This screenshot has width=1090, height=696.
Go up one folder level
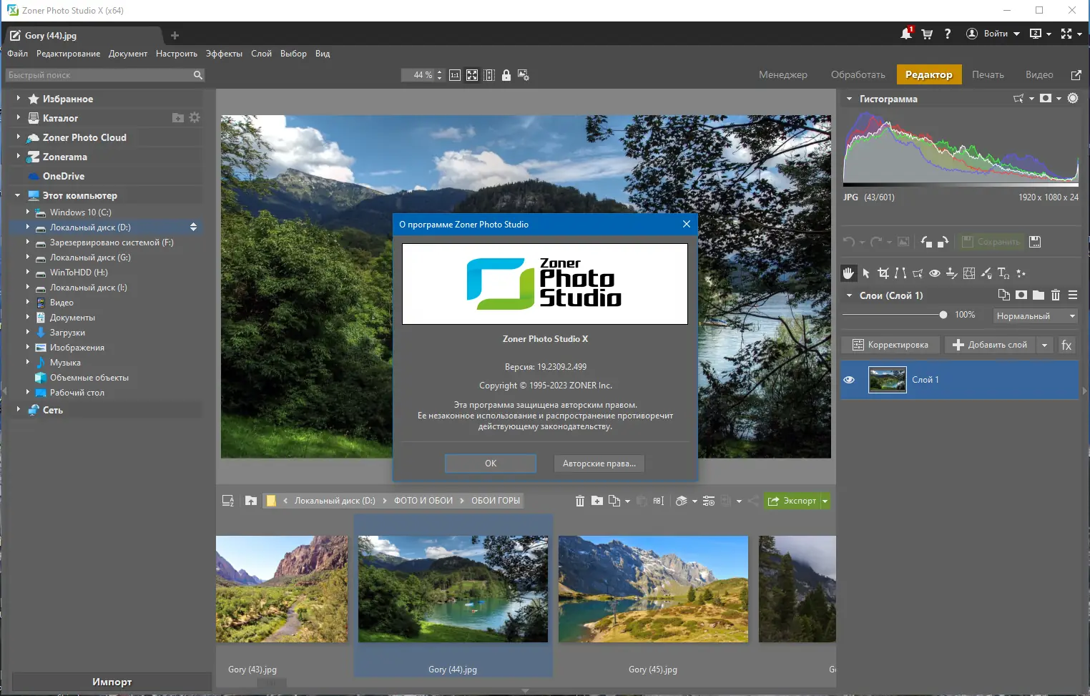251,501
